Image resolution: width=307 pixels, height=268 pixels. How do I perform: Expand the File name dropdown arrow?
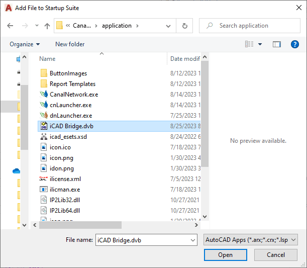click(193, 240)
